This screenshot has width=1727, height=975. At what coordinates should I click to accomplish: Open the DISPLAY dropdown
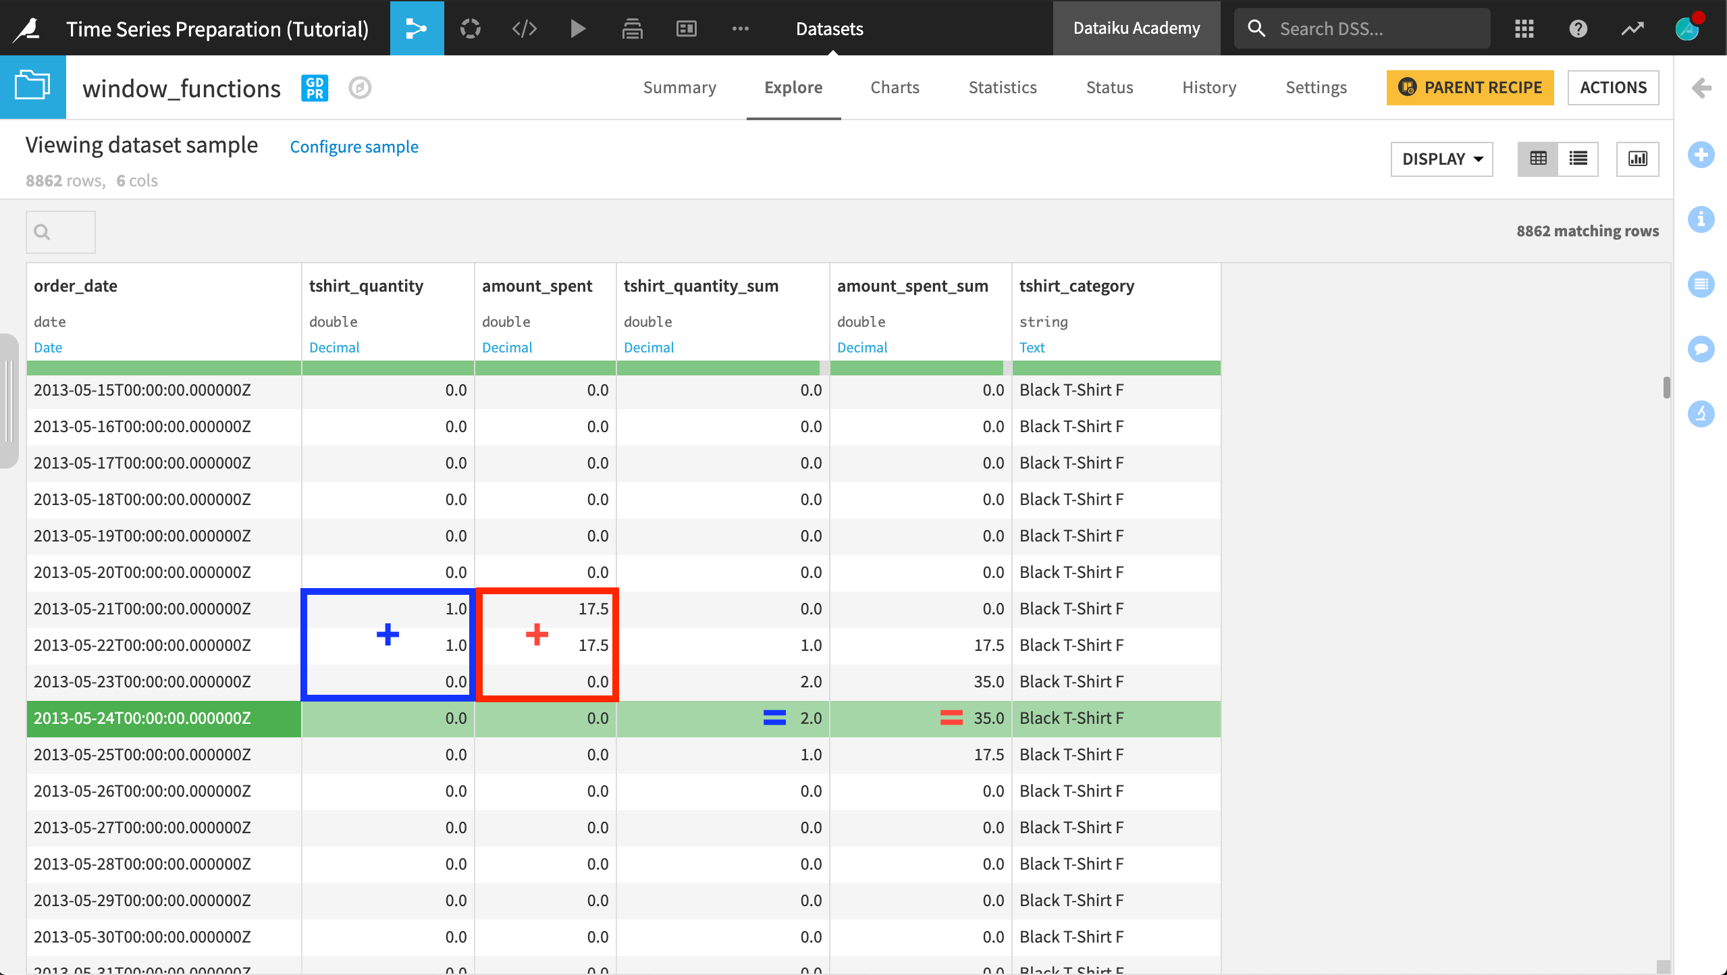point(1441,159)
